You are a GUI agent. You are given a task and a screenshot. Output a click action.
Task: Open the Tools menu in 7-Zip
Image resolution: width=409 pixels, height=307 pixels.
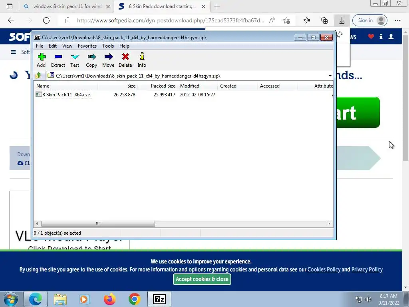[108, 46]
